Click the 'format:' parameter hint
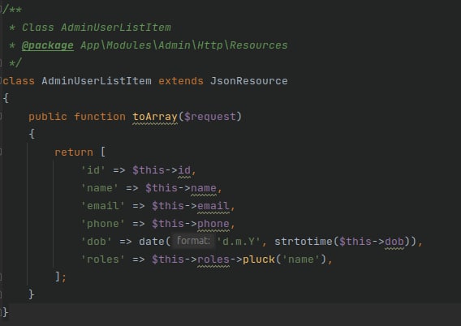Viewport: 461px width, 326px height. pos(193,241)
